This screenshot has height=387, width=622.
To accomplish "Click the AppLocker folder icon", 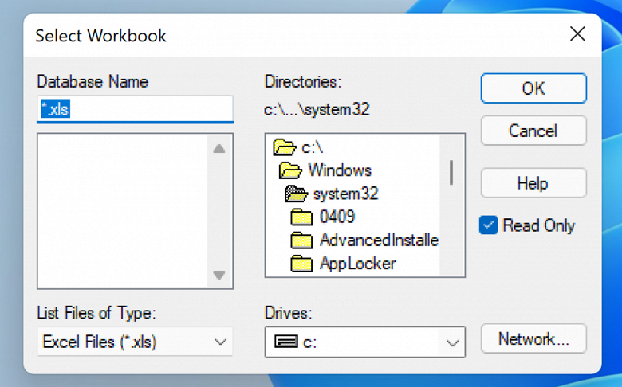I will [301, 263].
